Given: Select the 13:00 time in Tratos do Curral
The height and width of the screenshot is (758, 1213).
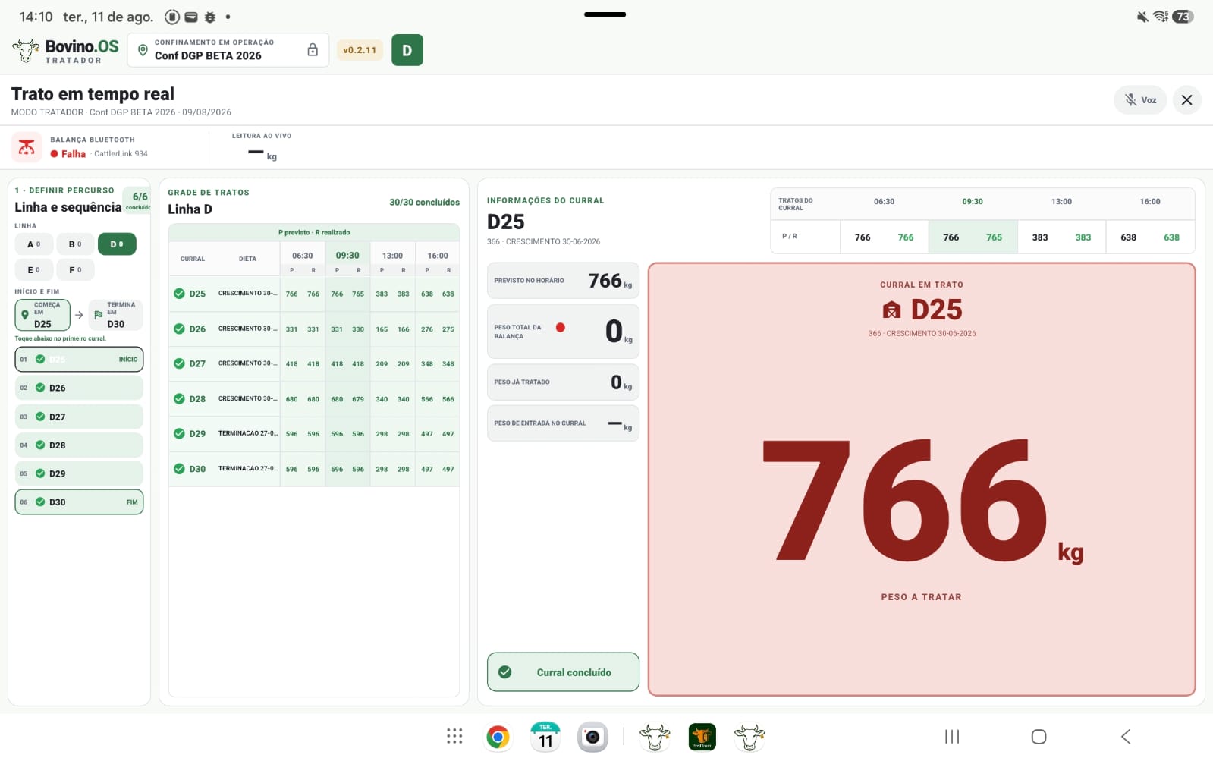Looking at the screenshot, I should click(1061, 202).
